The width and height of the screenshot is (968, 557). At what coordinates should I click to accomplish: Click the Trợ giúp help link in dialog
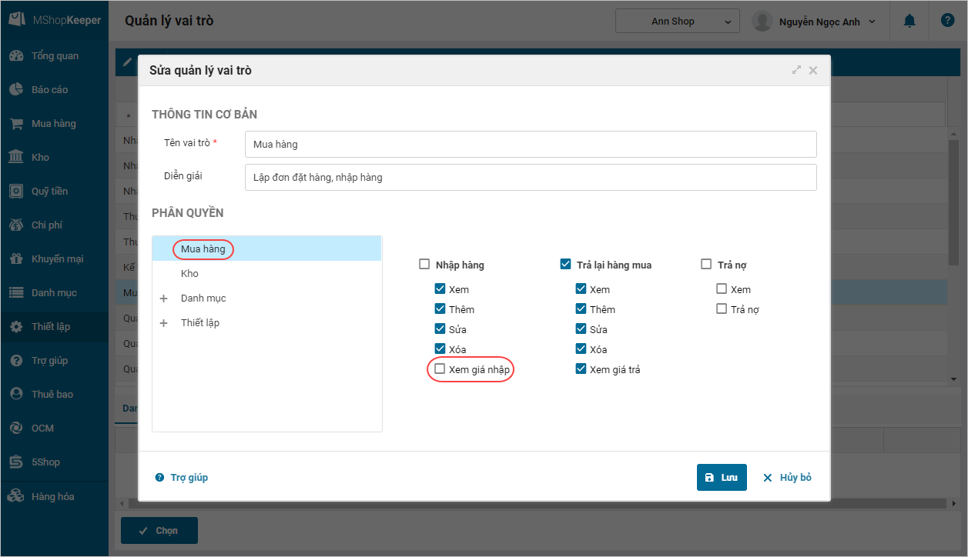pos(182,478)
